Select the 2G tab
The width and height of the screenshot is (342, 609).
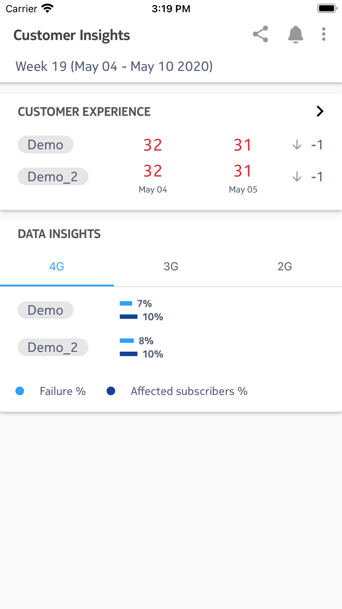(285, 266)
